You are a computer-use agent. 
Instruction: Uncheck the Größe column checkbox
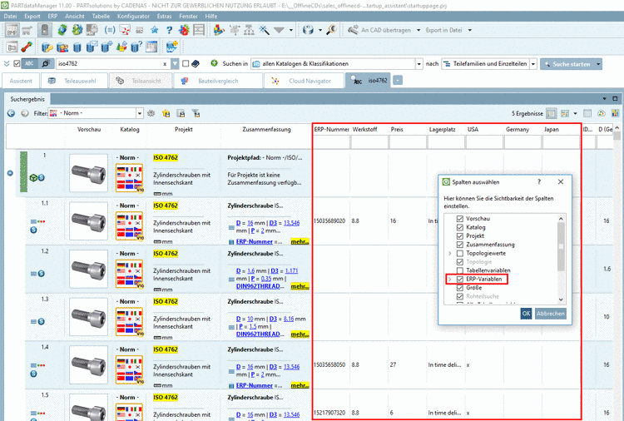(459, 288)
